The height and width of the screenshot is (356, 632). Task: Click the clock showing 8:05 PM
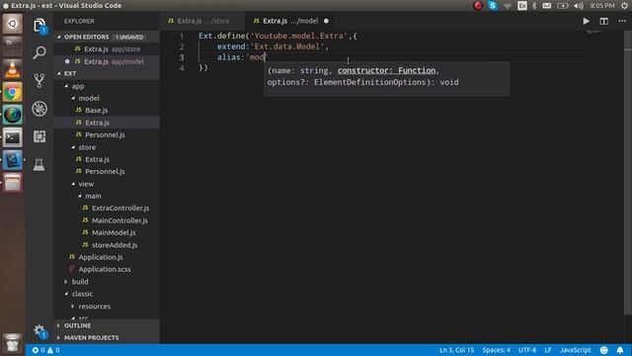click(602, 6)
